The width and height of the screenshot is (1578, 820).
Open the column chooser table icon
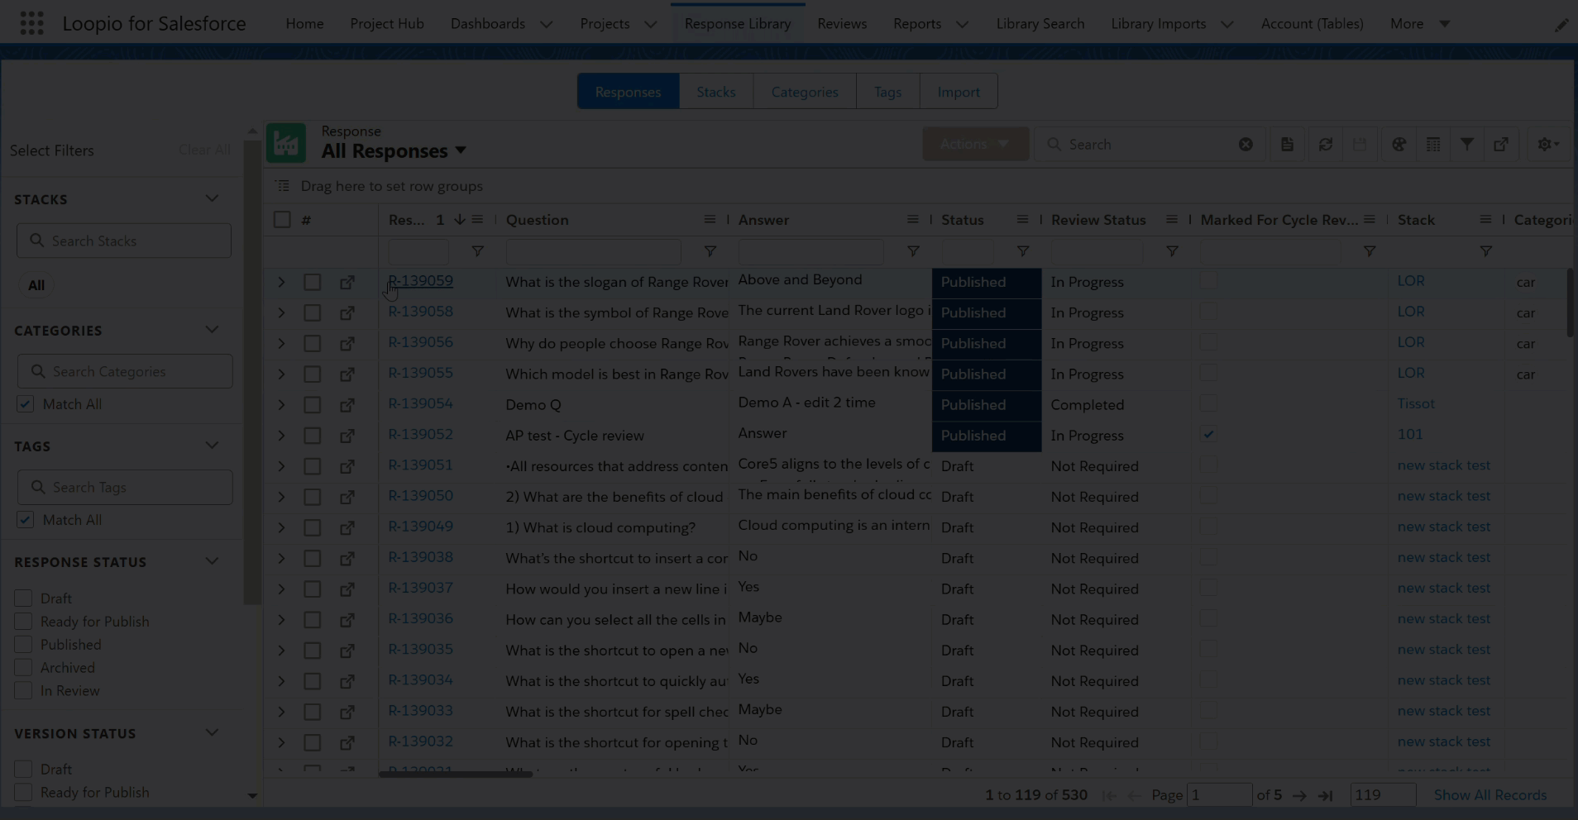coord(1433,144)
